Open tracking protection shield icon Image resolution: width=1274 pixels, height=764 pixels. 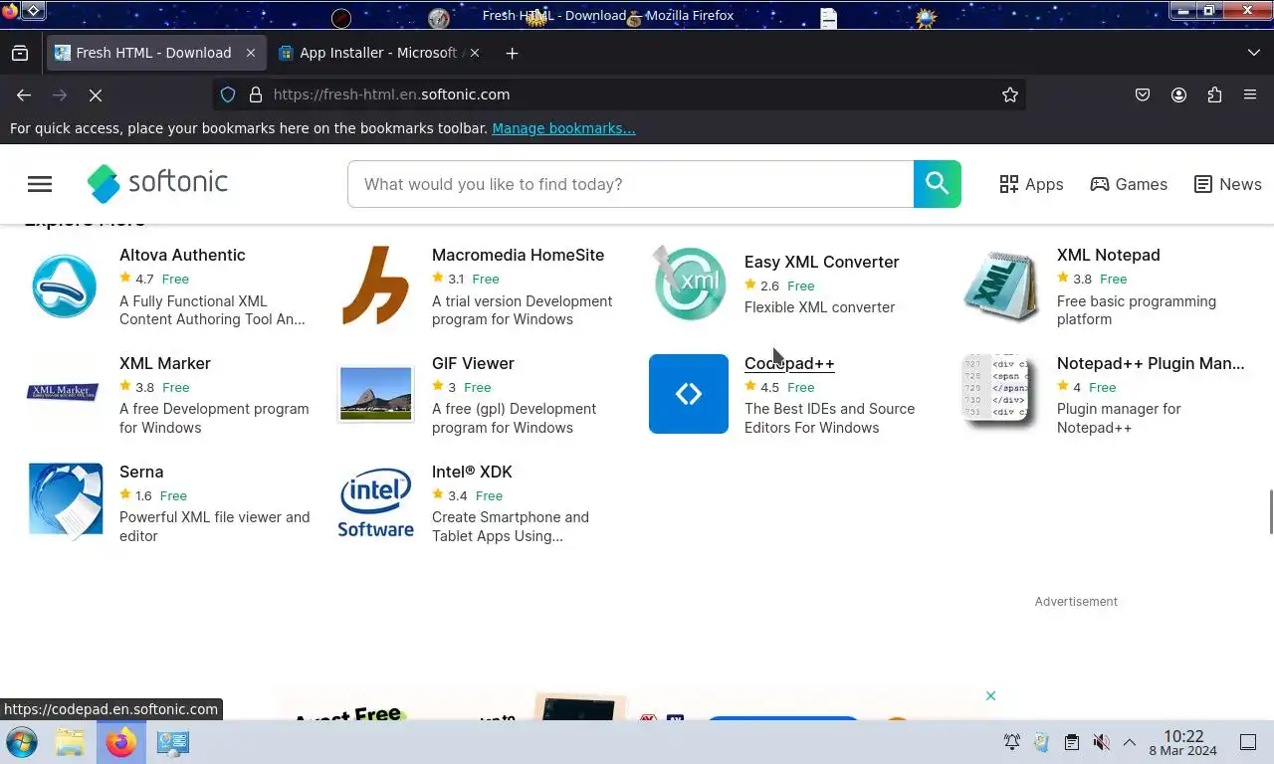[228, 95]
